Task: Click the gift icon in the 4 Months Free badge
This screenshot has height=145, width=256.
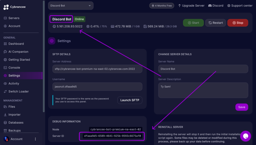Action: point(153,6)
